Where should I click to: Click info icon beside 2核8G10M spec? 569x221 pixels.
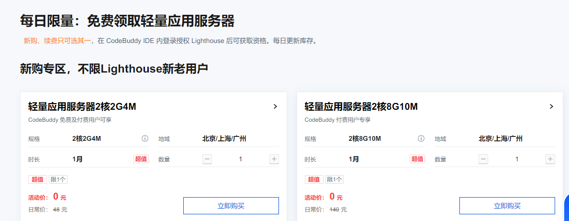tap(421, 138)
